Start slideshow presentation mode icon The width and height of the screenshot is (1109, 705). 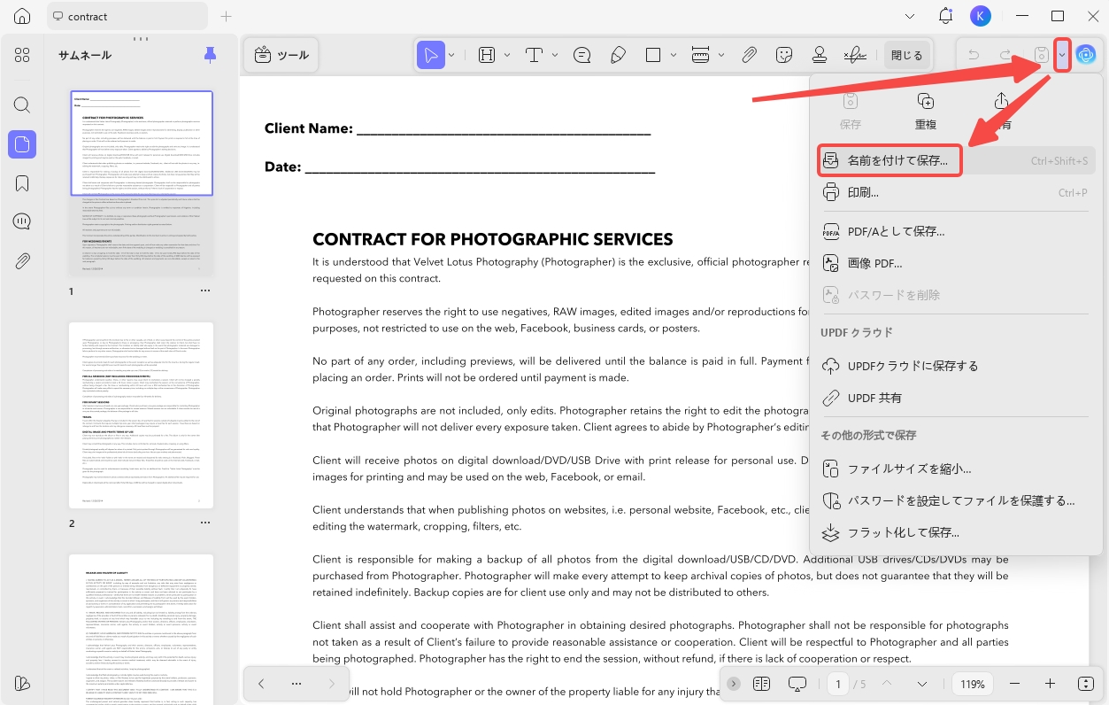(797, 684)
